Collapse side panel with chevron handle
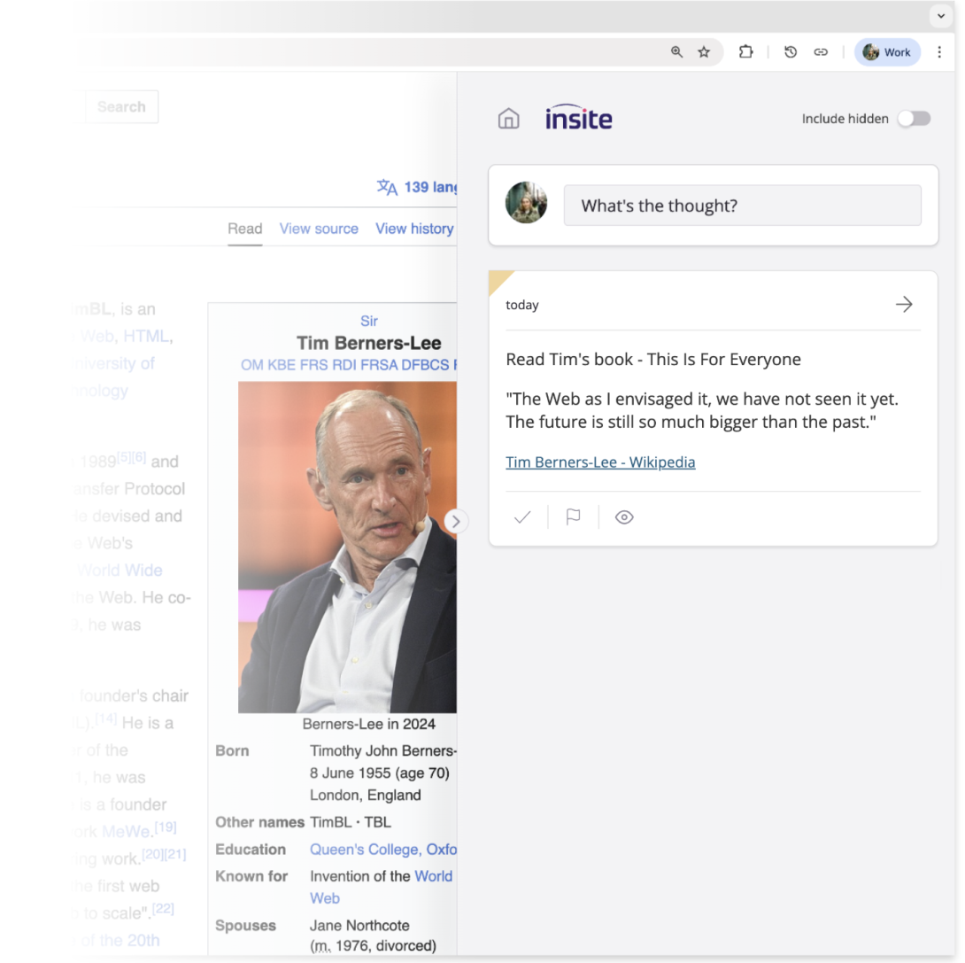This screenshot has width=965, height=963. pos(455,522)
